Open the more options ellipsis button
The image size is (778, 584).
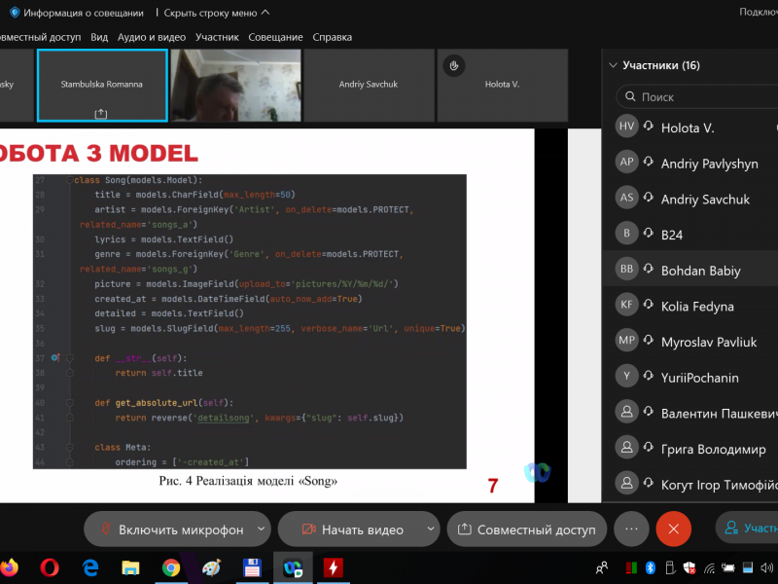(x=631, y=529)
